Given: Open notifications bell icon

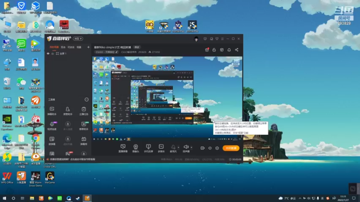Looking at the screenshot, I should [229, 50].
